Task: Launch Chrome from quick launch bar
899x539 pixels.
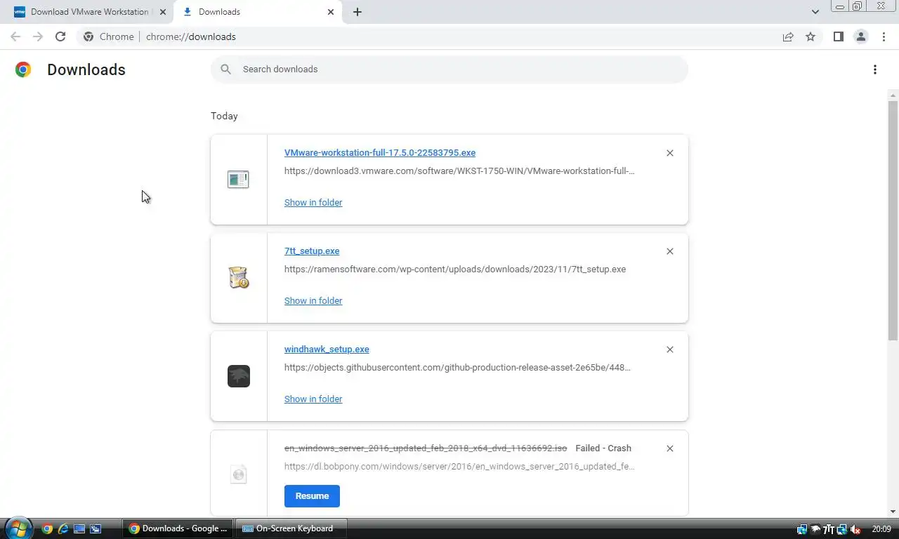Action: tap(47, 529)
